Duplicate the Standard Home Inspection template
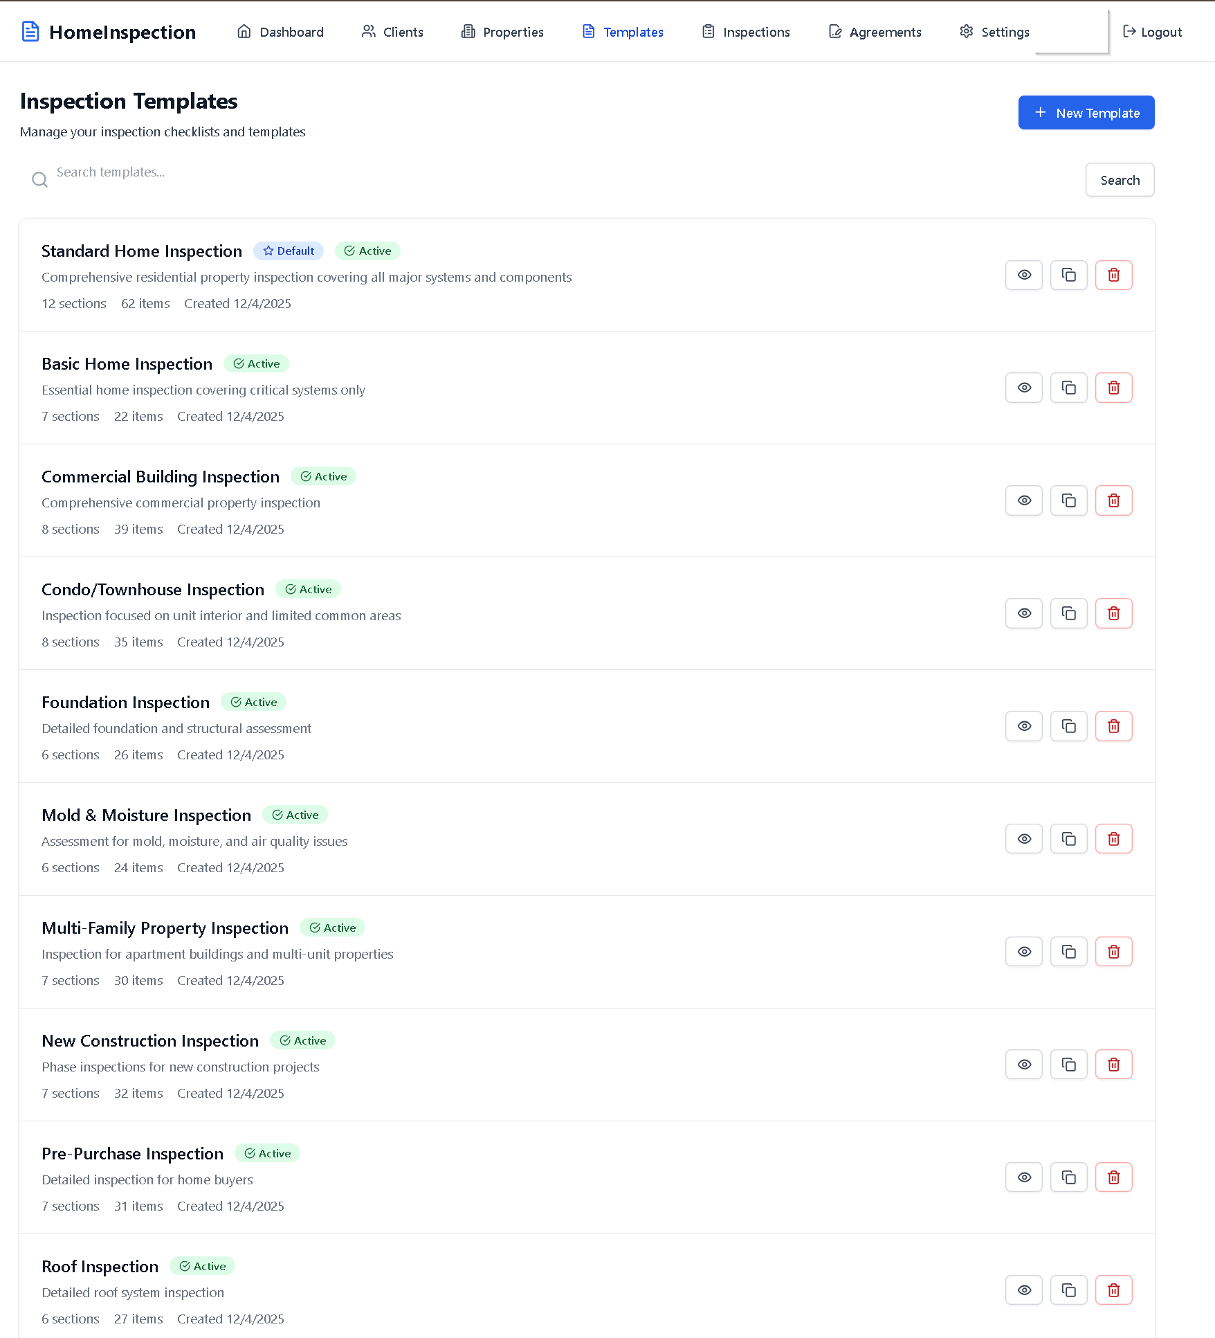 click(x=1068, y=275)
